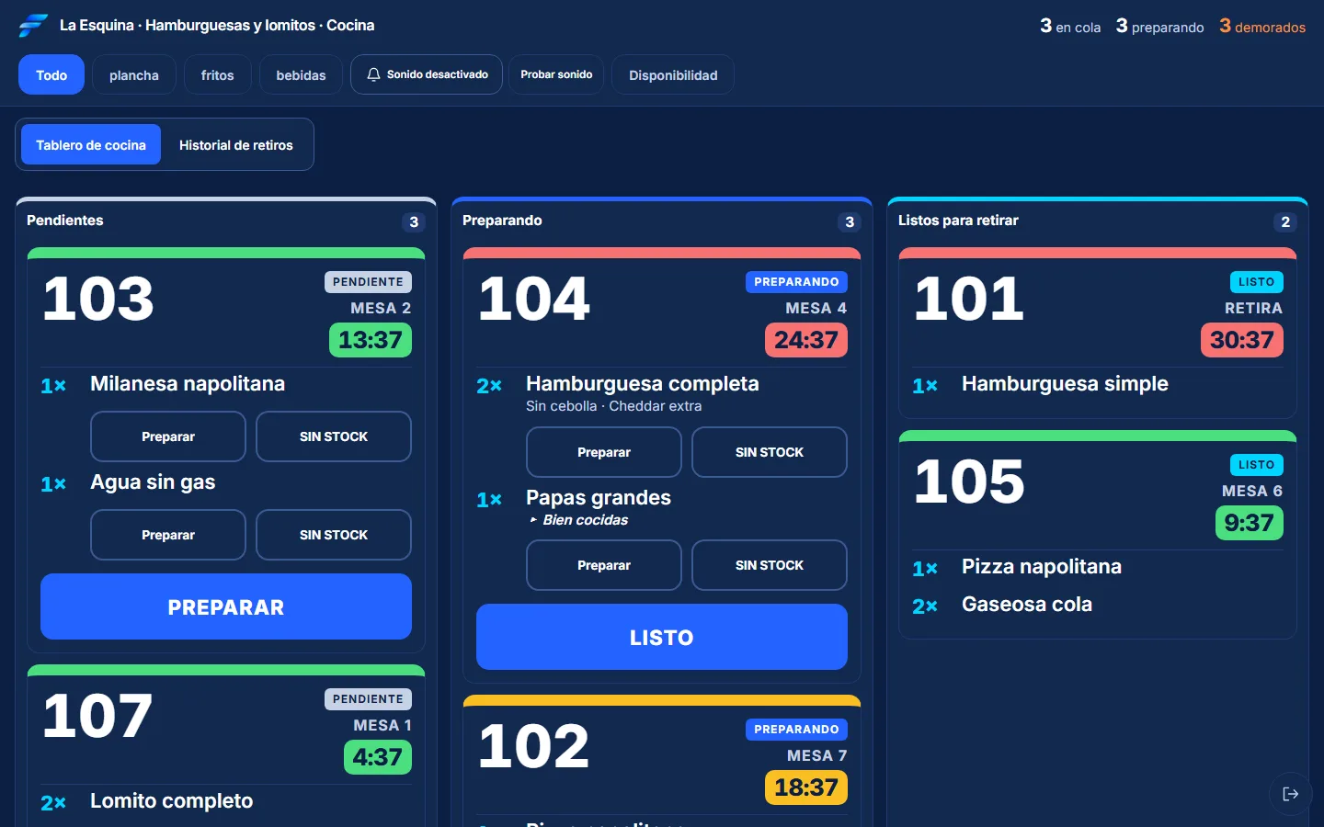Click the 9:37 timer on order 105

1249,523
